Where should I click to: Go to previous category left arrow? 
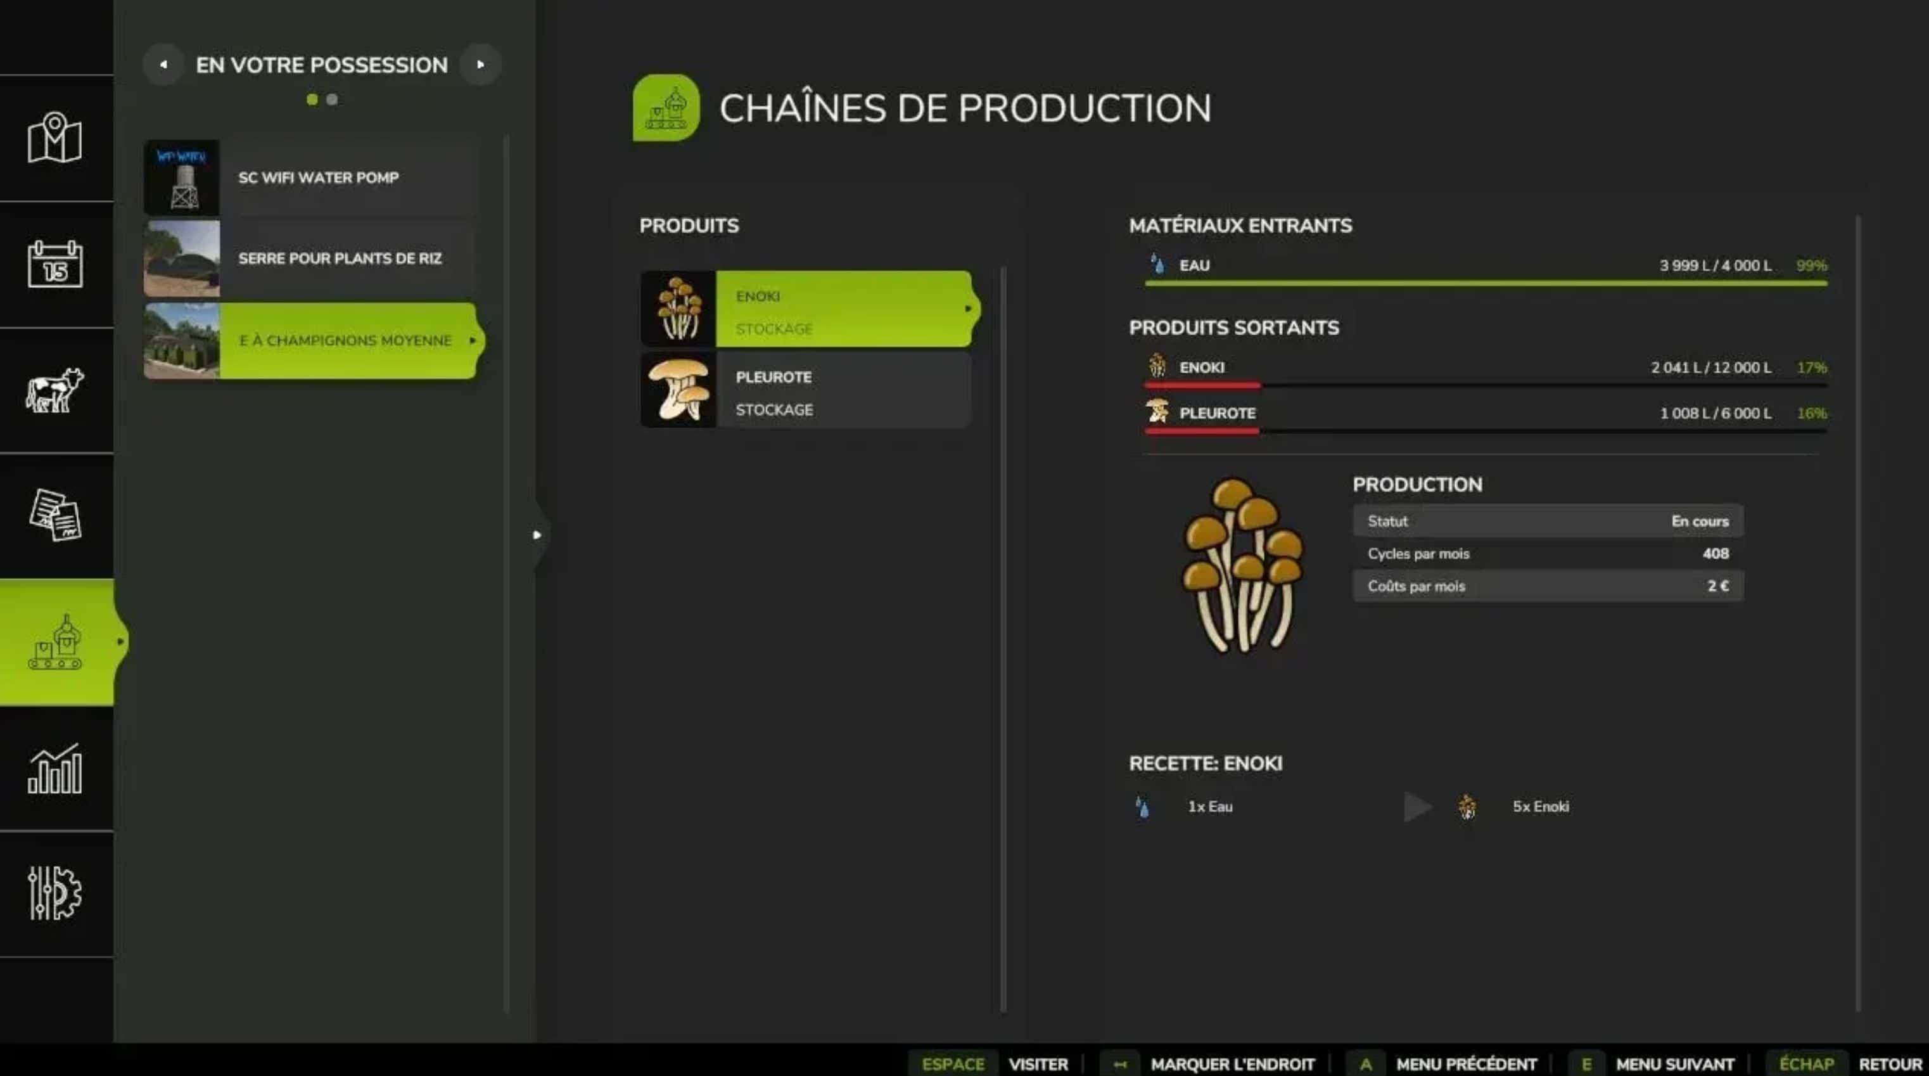[163, 65]
